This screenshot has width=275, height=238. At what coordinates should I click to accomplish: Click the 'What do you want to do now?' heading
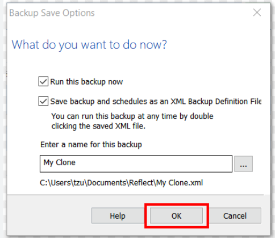[x=89, y=45]
